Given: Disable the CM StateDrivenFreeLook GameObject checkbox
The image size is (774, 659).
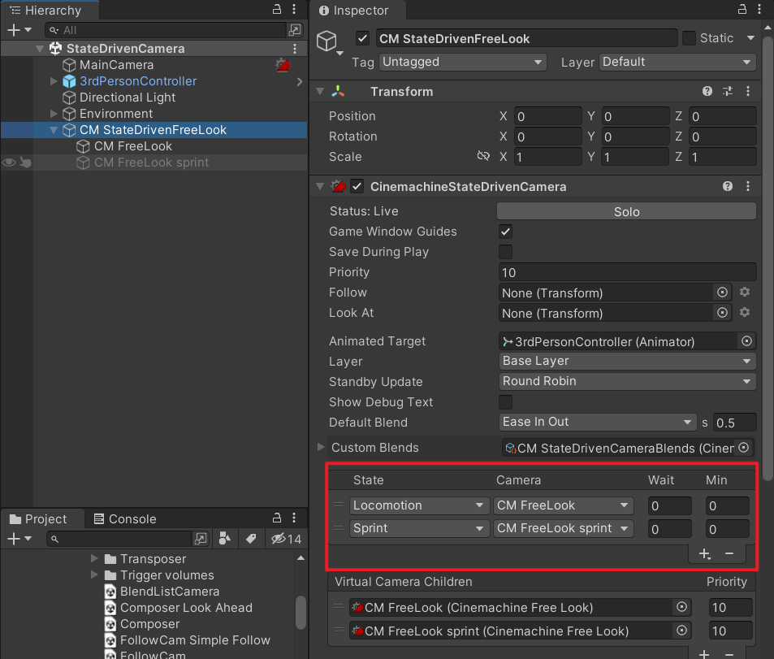Looking at the screenshot, I should click(362, 38).
